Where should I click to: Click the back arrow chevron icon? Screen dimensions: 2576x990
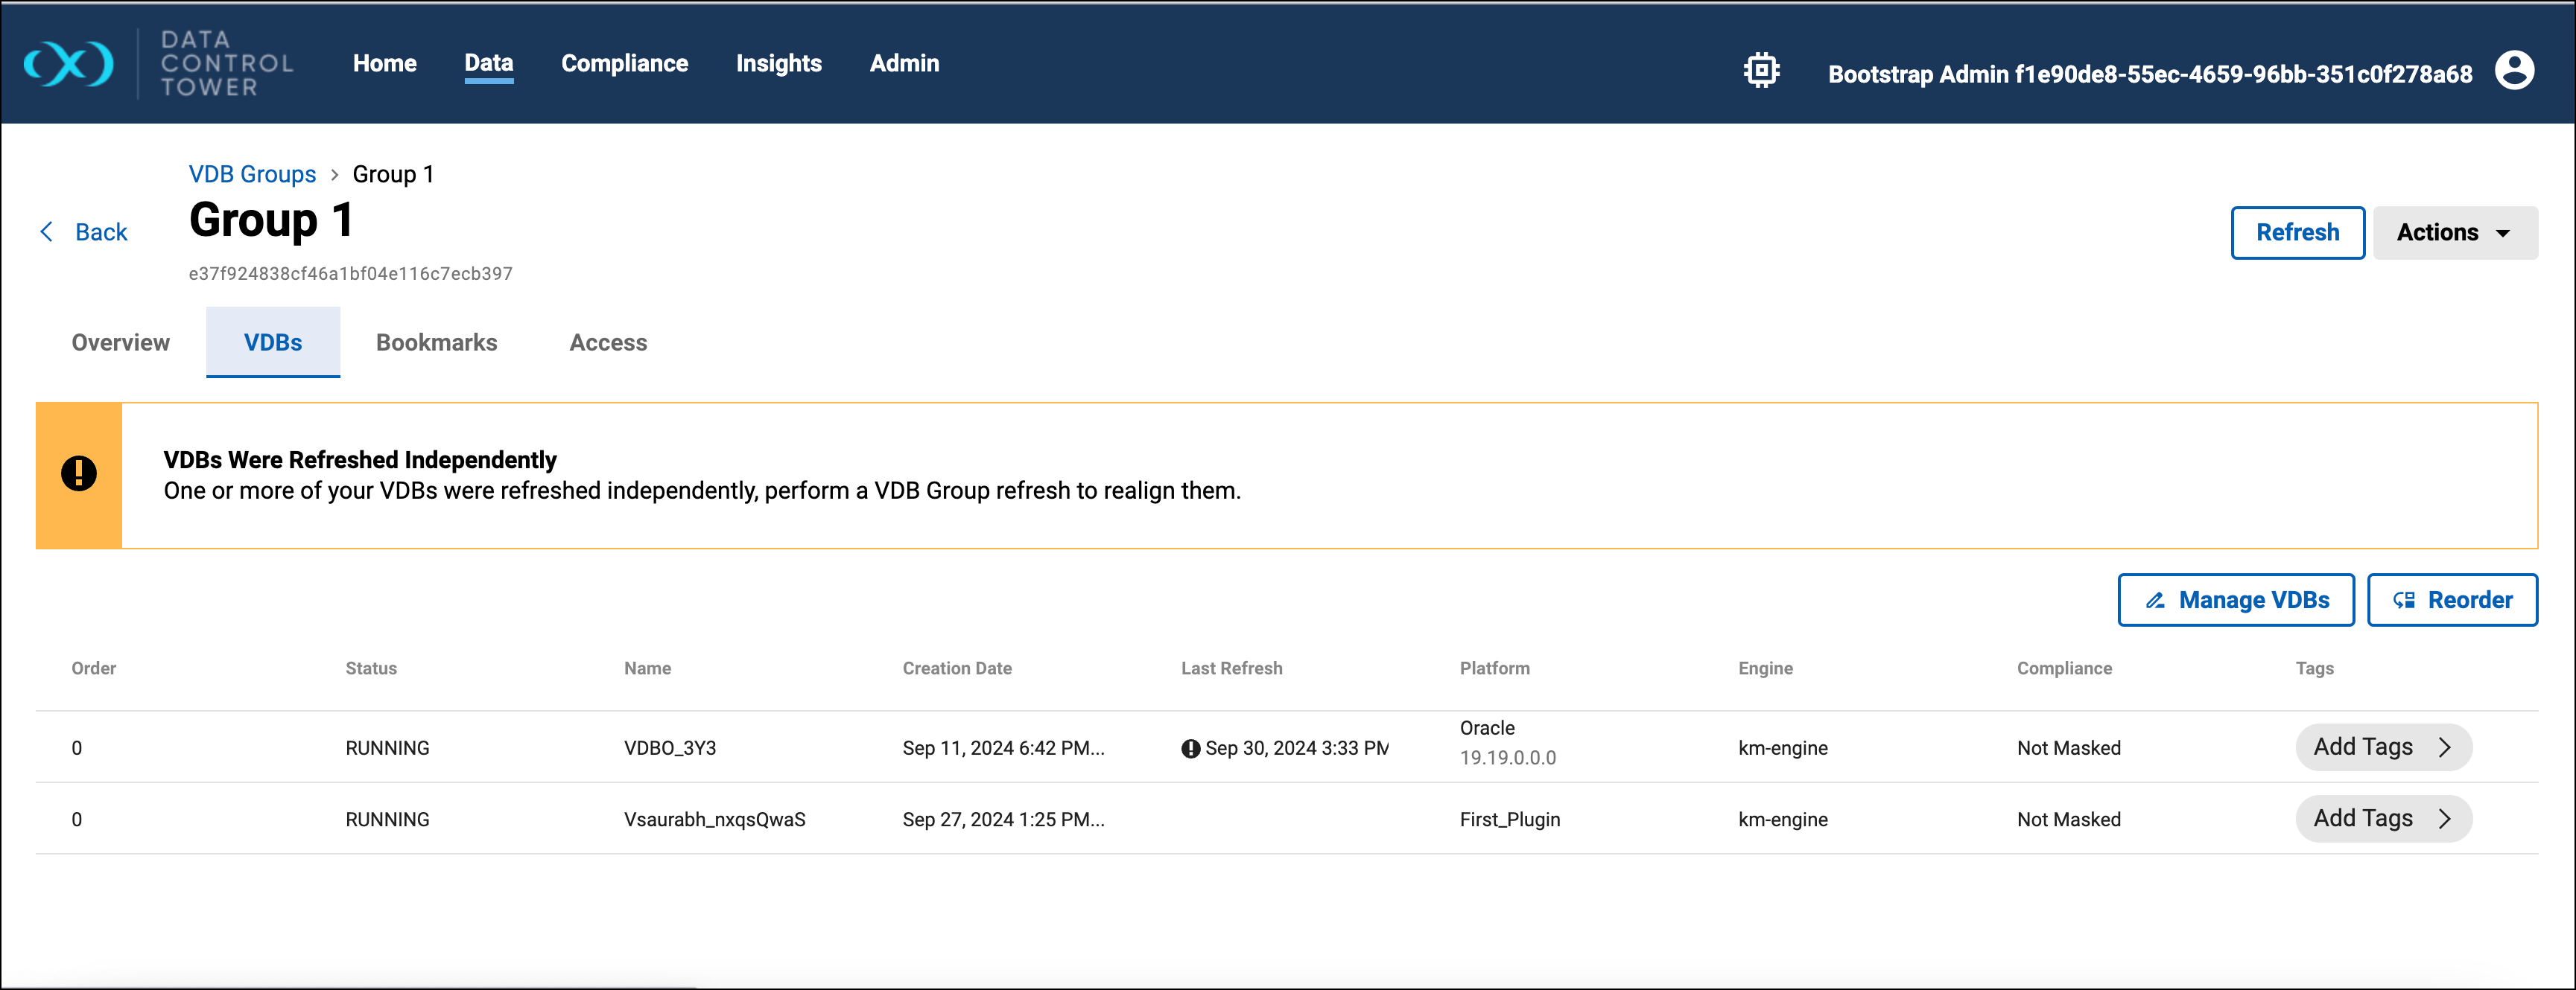point(46,231)
